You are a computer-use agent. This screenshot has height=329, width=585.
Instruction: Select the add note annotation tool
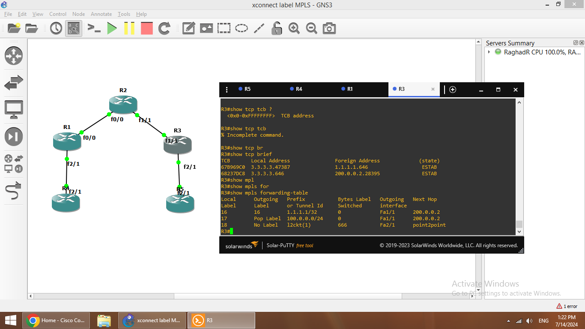[188, 28]
